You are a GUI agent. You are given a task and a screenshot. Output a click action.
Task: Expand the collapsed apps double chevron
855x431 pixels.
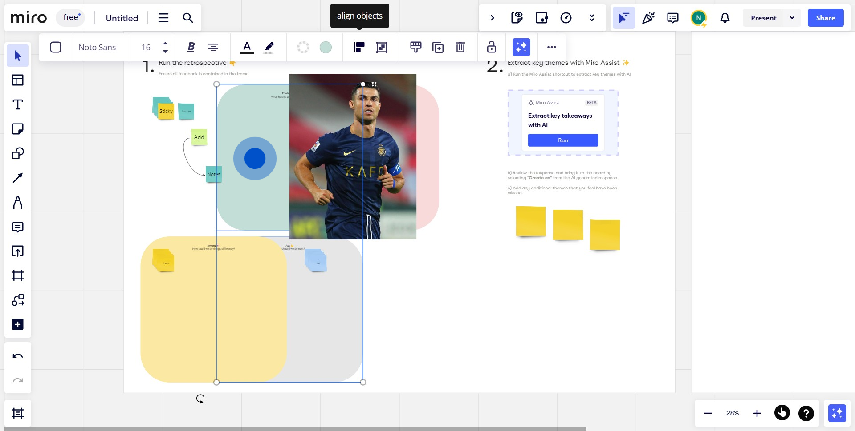592,18
